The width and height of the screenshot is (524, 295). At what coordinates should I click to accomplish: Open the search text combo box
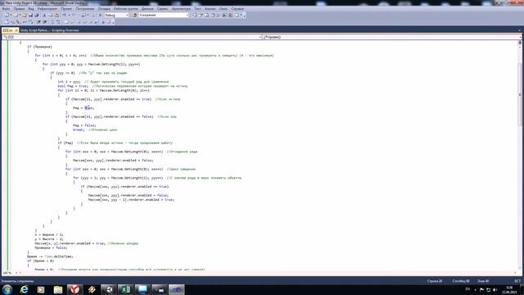[164, 15]
